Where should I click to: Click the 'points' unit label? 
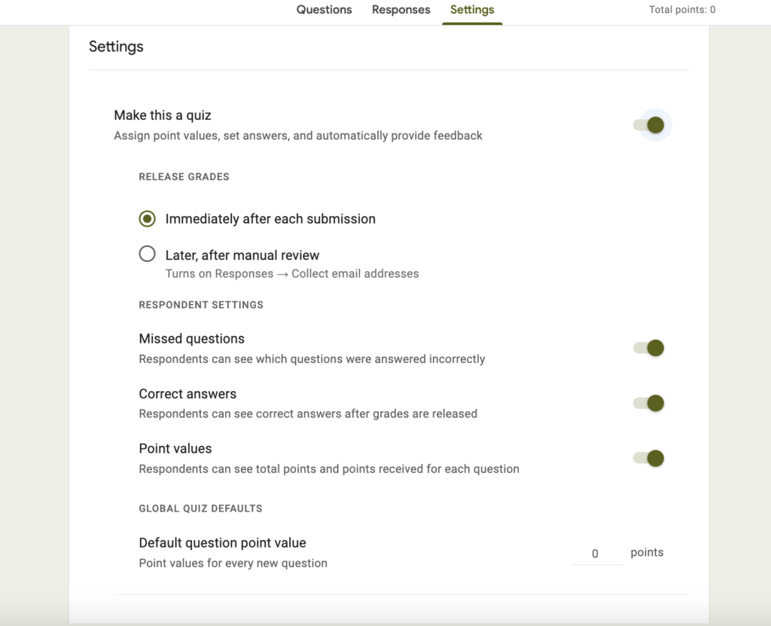pyautogui.click(x=646, y=552)
